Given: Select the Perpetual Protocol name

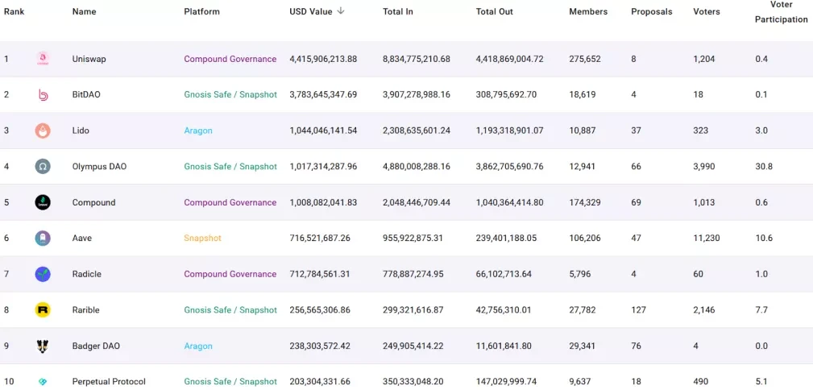Looking at the screenshot, I should click(109, 382).
